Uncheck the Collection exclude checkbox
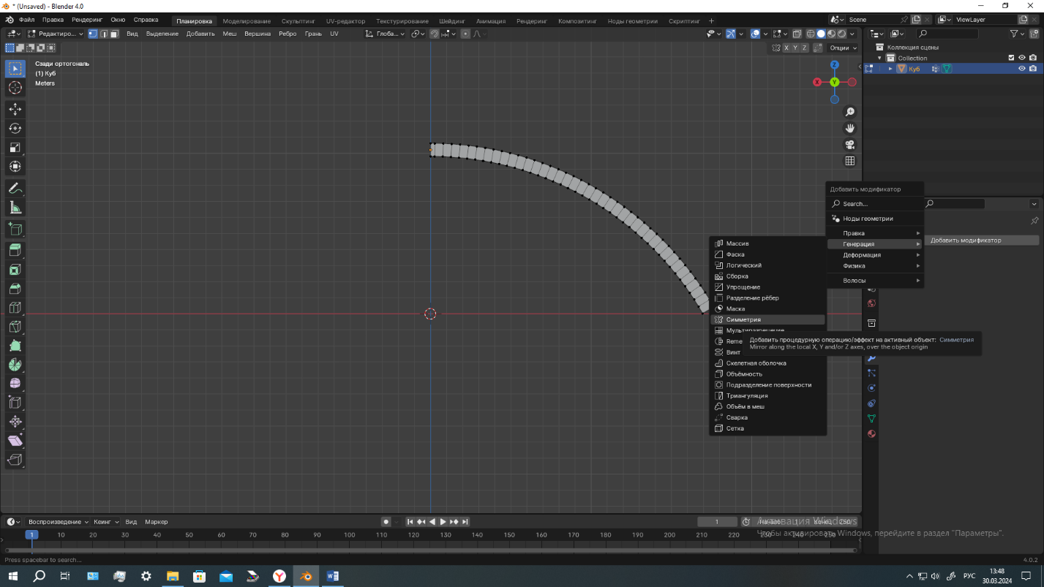 1011,58
